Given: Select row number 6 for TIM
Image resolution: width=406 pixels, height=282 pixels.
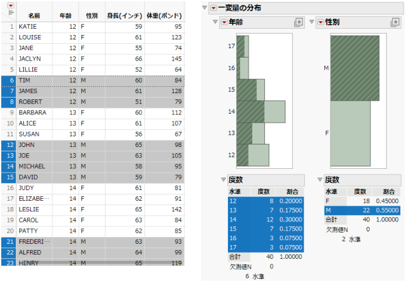Looking at the screenshot, I should click(x=9, y=81).
